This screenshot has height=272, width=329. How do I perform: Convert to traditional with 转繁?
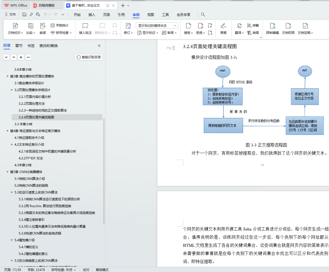253,25
